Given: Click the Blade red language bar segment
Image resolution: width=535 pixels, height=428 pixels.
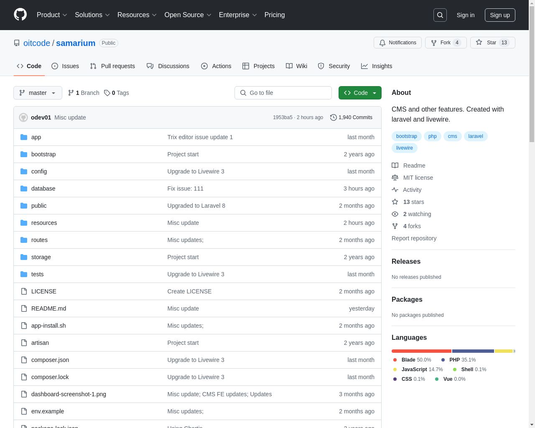Looking at the screenshot, I should [x=421, y=351].
